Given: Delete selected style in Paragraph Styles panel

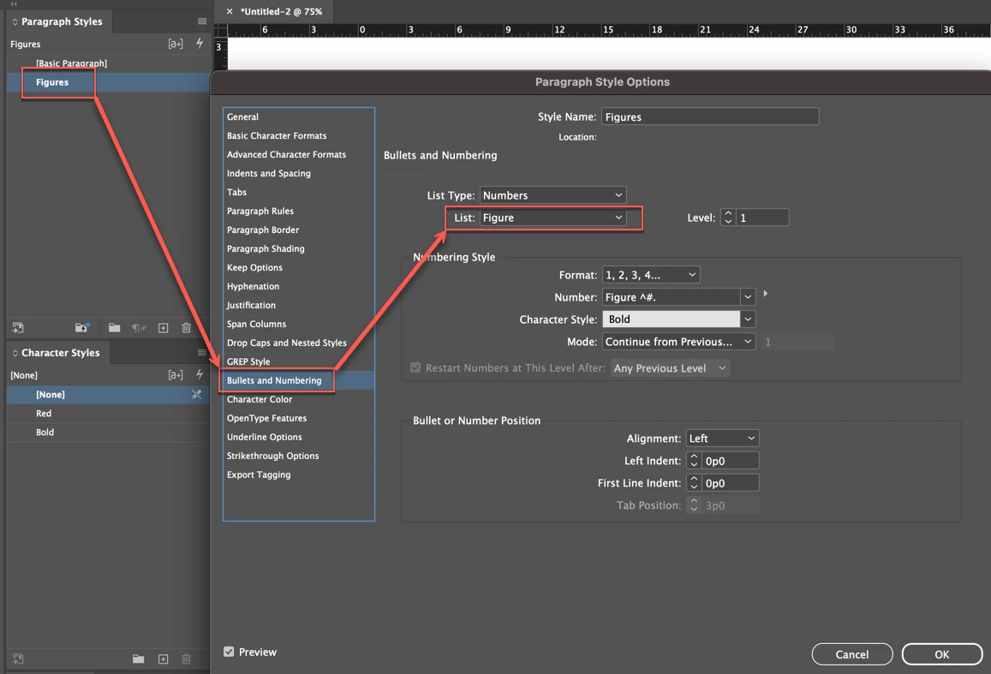Looking at the screenshot, I should (x=186, y=327).
